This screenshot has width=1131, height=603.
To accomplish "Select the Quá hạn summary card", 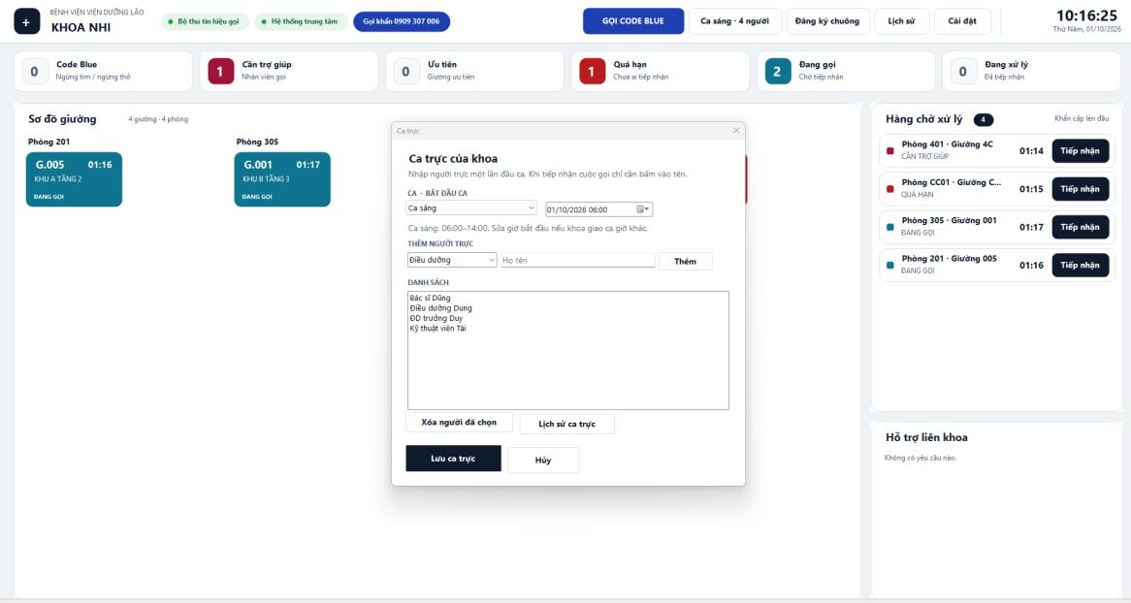I will 660,71.
